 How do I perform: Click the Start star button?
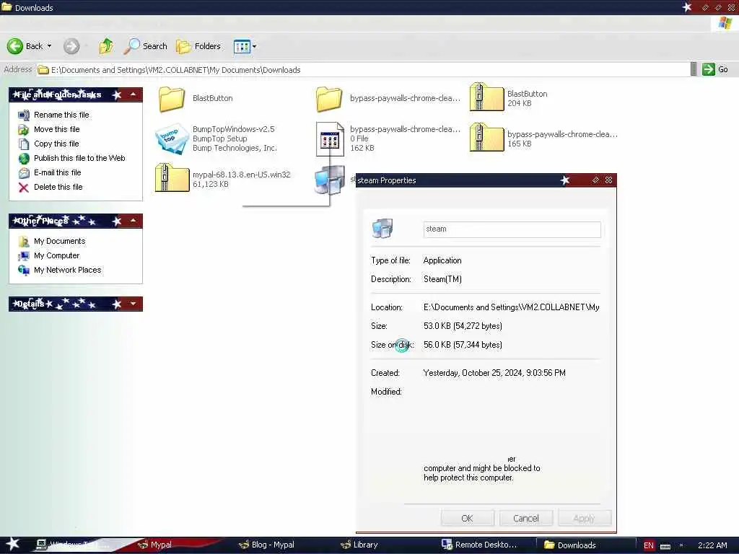[13, 544]
